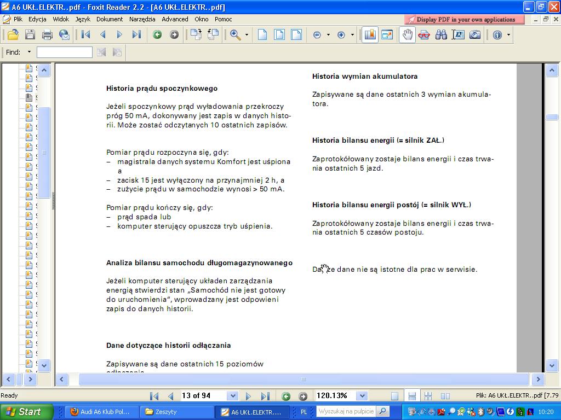Click the Find text input field
561x420 pixels.
pos(65,52)
